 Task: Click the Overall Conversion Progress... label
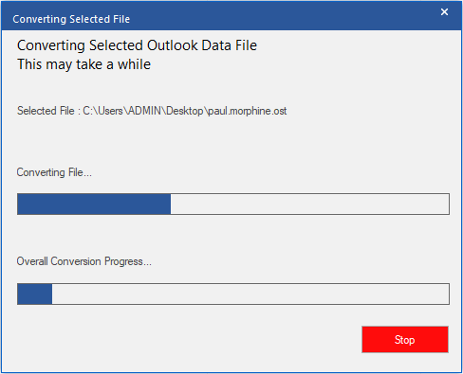point(83,261)
